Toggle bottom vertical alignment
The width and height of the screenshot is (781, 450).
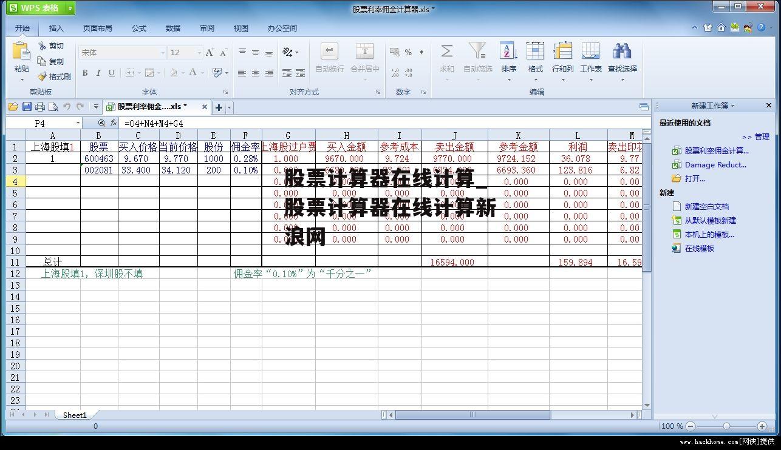click(268, 53)
